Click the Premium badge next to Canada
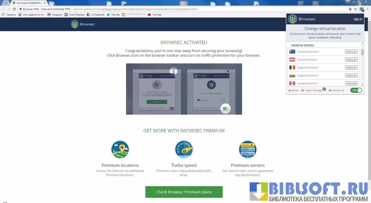The height and width of the screenshot is (203, 371). coord(351,83)
